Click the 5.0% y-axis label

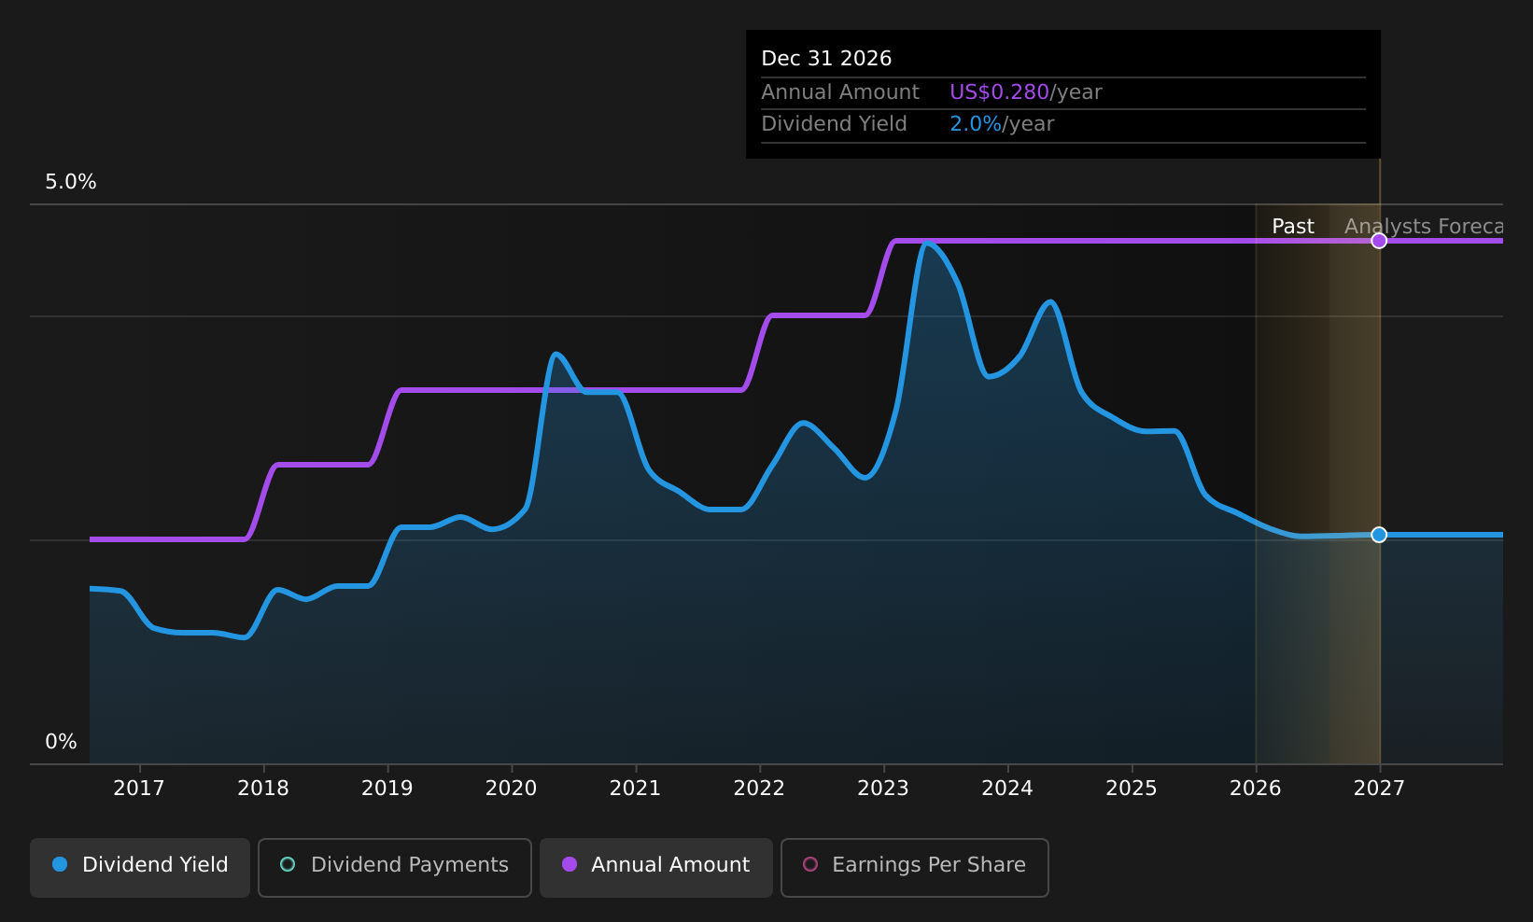(x=71, y=182)
